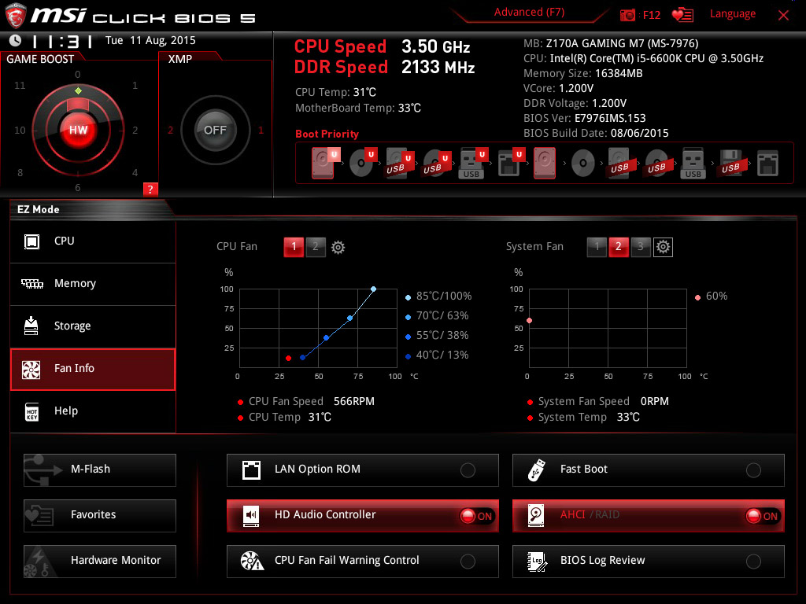Viewport: 806px width, 604px height.
Task: Click the 85°C/100% fan curve point
Action: point(373,289)
